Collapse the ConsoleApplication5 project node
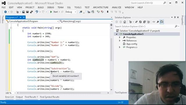This screenshot has width=186, height=105. tap(117, 34)
